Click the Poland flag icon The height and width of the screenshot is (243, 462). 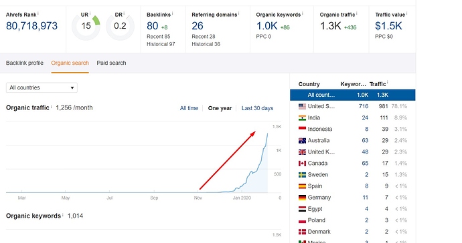tap(302, 220)
